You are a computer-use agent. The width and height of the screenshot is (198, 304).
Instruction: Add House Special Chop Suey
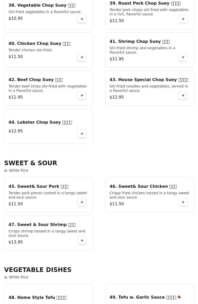pyautogui.click(x=183, y=95)
